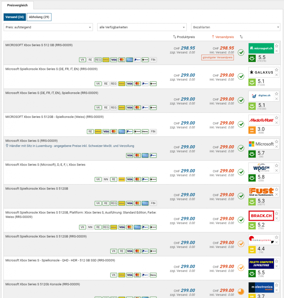This screenshot has width=284, height=298.
Task: Open the WOG.ch shop logo
Action: tap(261, 168)
